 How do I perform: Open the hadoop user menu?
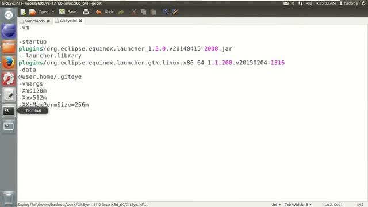[x=348, y=3]
